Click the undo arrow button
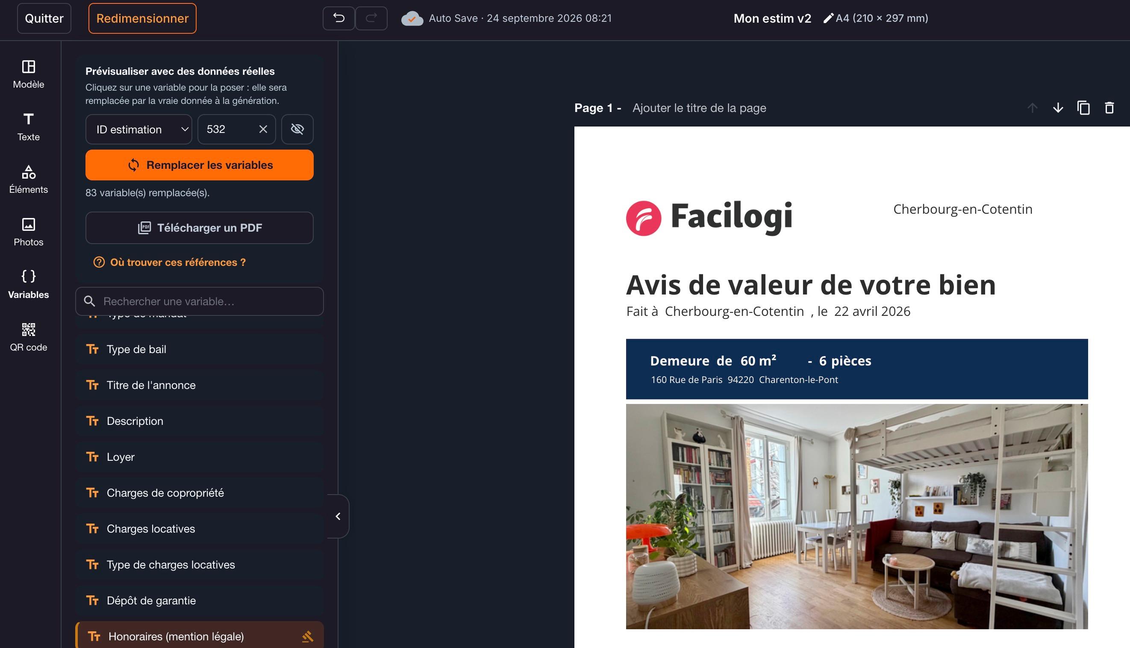The height and width of the screenshot is (648, 1130). coord(338,18)
